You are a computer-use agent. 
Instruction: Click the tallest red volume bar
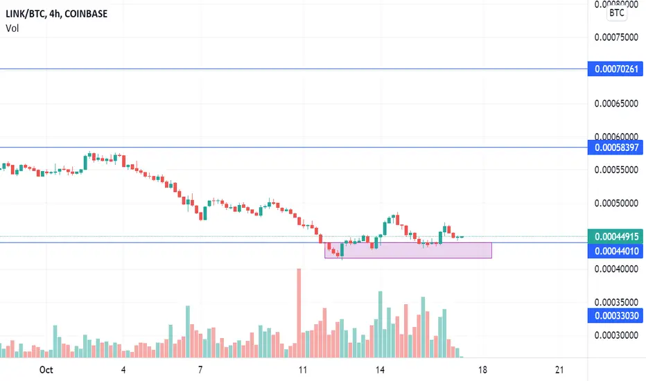click(299, 313)
